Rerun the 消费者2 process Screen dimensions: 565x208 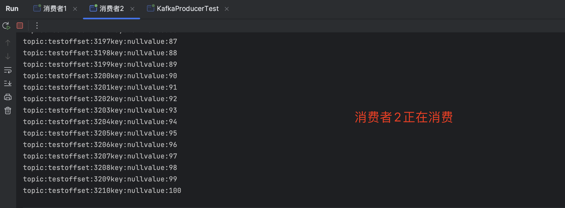coord(6,26)
